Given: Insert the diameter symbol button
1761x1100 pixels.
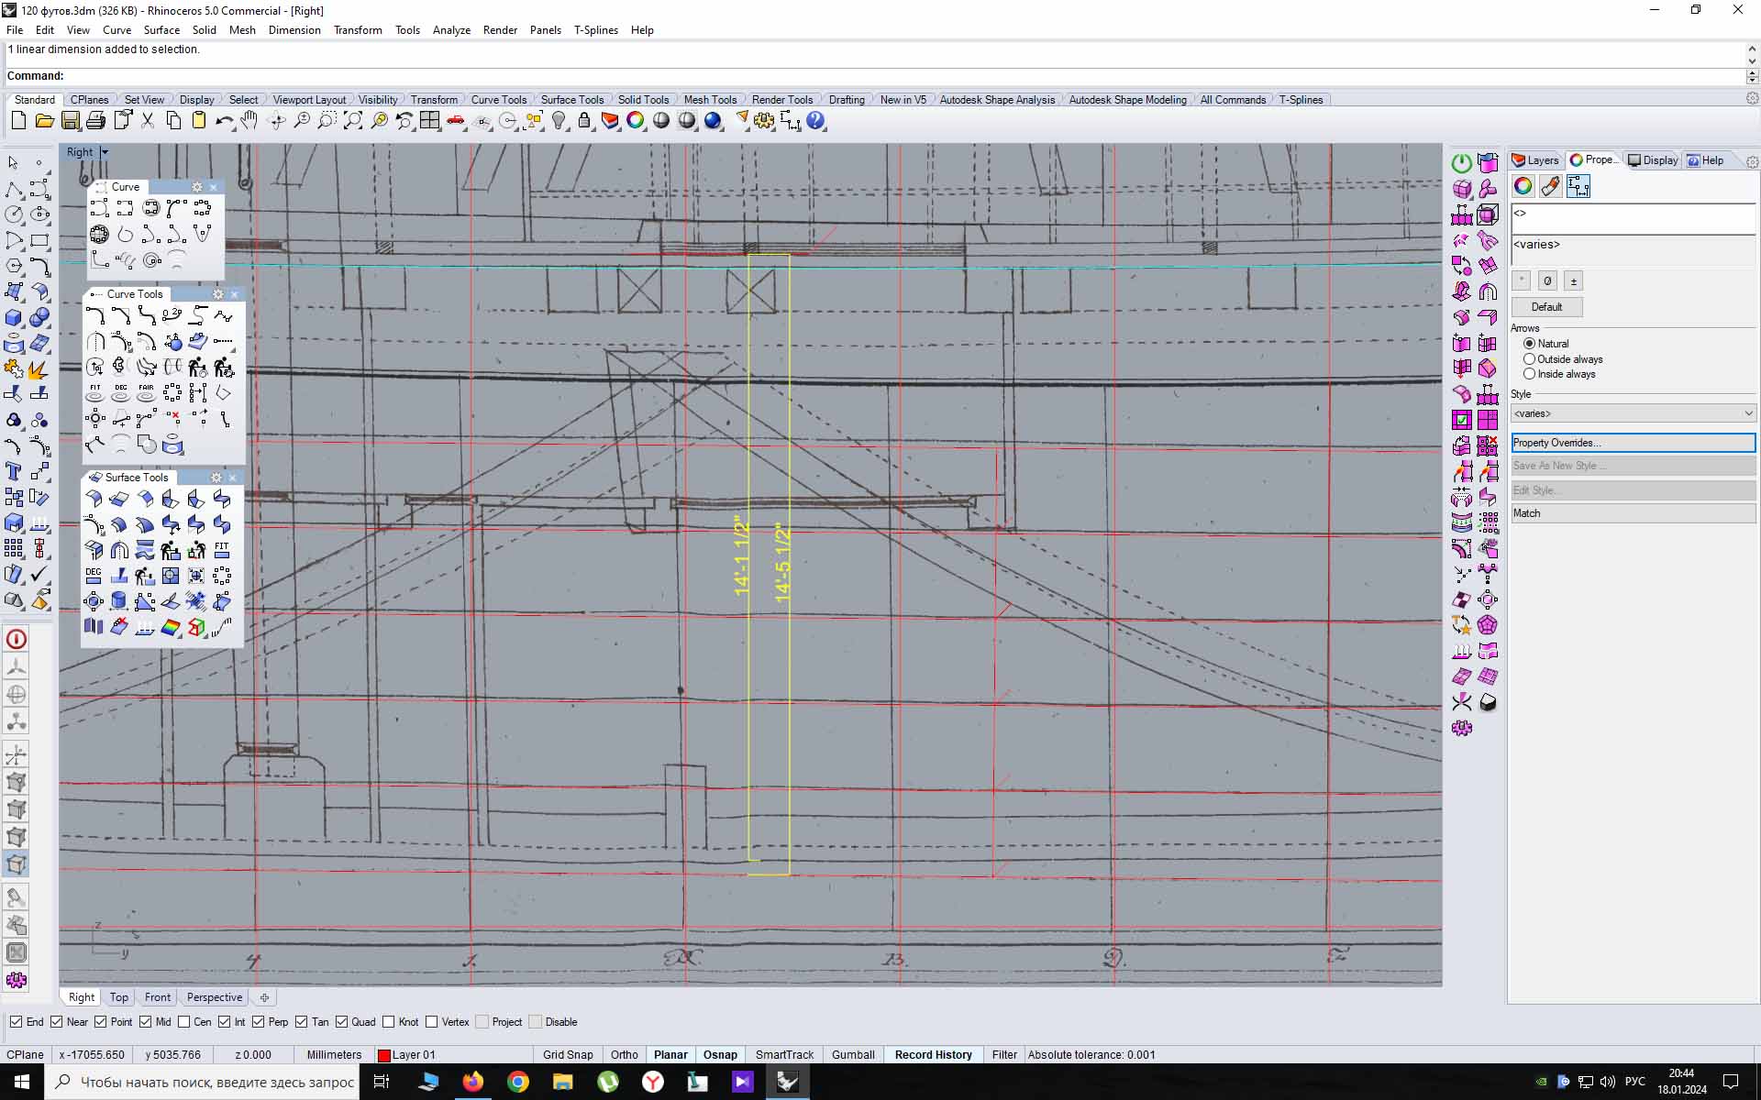Looking at the screenshot, I should click(x=1547, y=281).
